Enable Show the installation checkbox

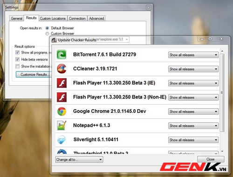(17, 66)
